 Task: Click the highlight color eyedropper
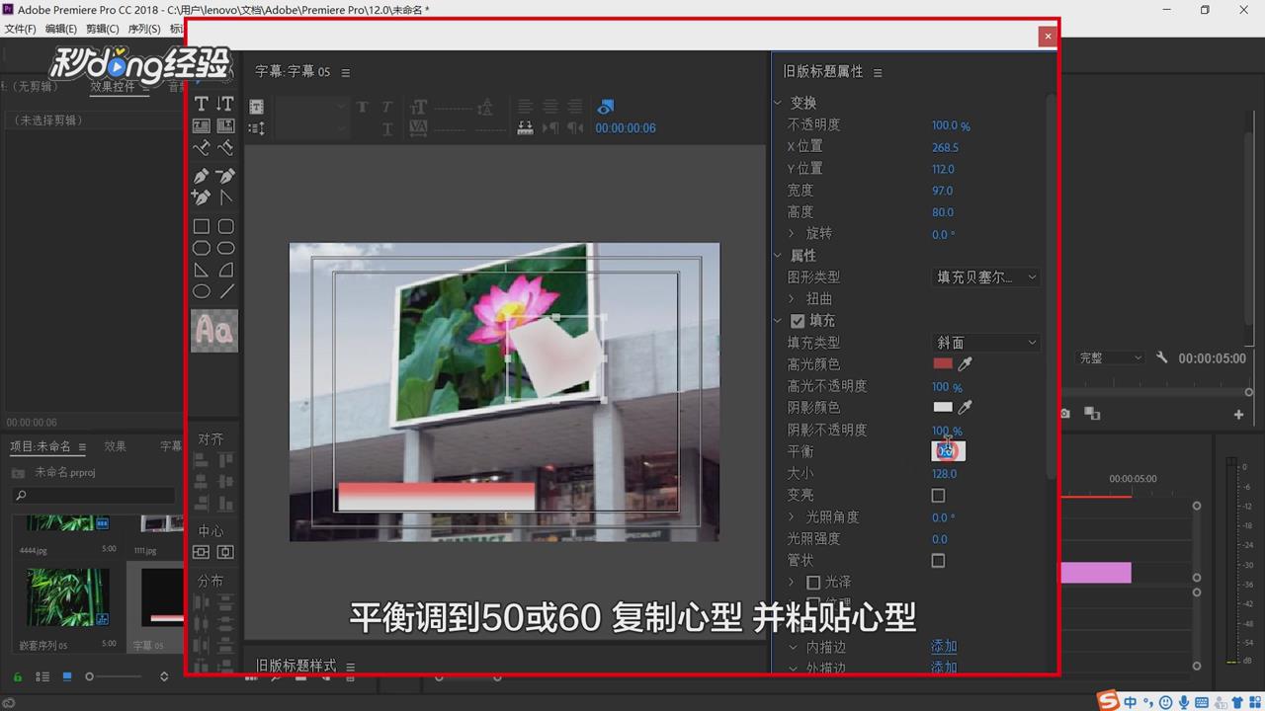tap(965, 364)
